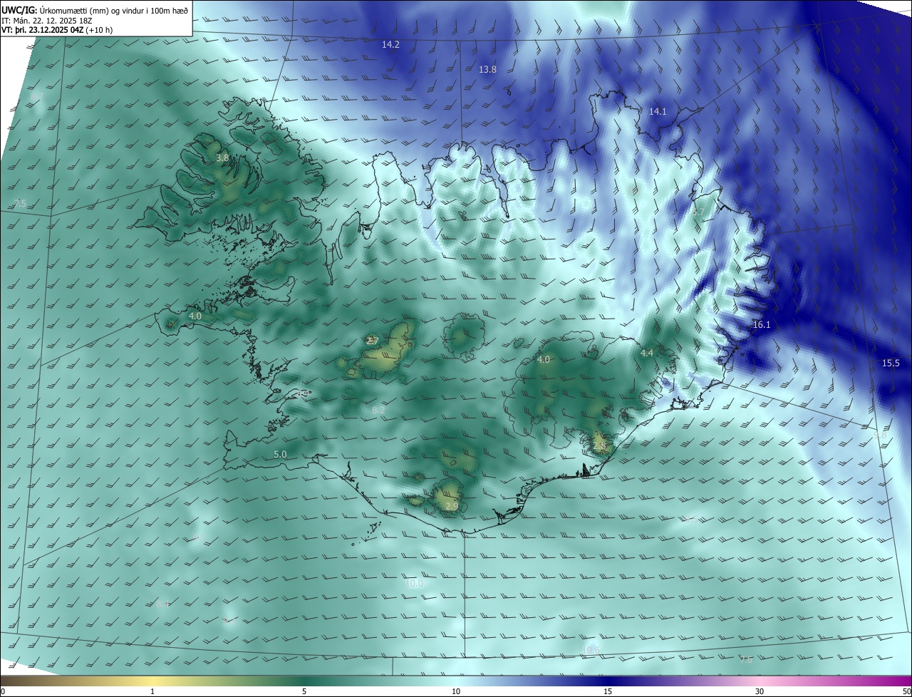This screenshot has width=912, height=697.
Task: Click the 7.5 value off the west coast
Action: coord(20,204)
